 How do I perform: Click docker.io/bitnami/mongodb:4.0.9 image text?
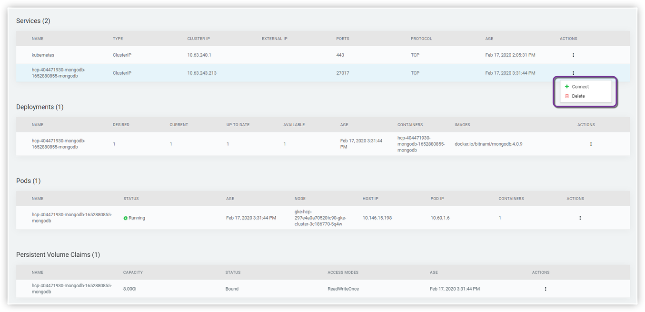pyautogui.click(x=488, y=144)
